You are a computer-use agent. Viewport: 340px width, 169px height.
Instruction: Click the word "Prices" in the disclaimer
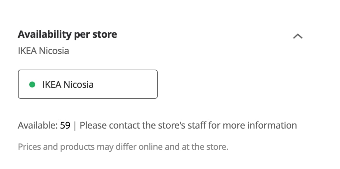coord(29,146)
